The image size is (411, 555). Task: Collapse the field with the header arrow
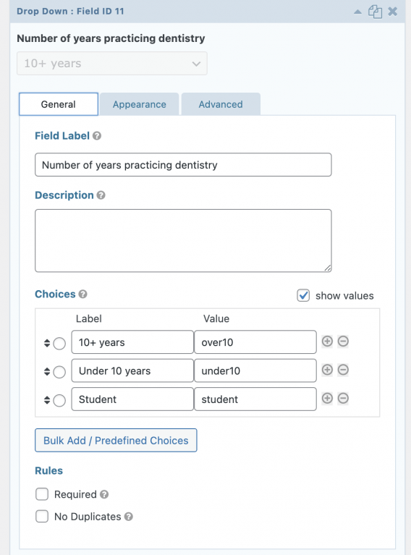pyautogui.click(x=357, y=12)
